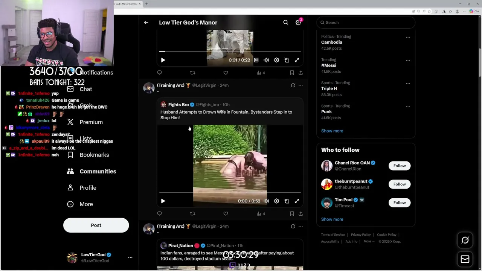Toggle captions on the top video
The width and height of the screenshot is (482, 271).
tap(256, 60)
